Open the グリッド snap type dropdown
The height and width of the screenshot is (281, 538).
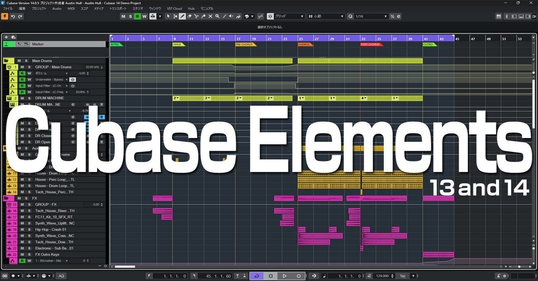coord(302,16)
